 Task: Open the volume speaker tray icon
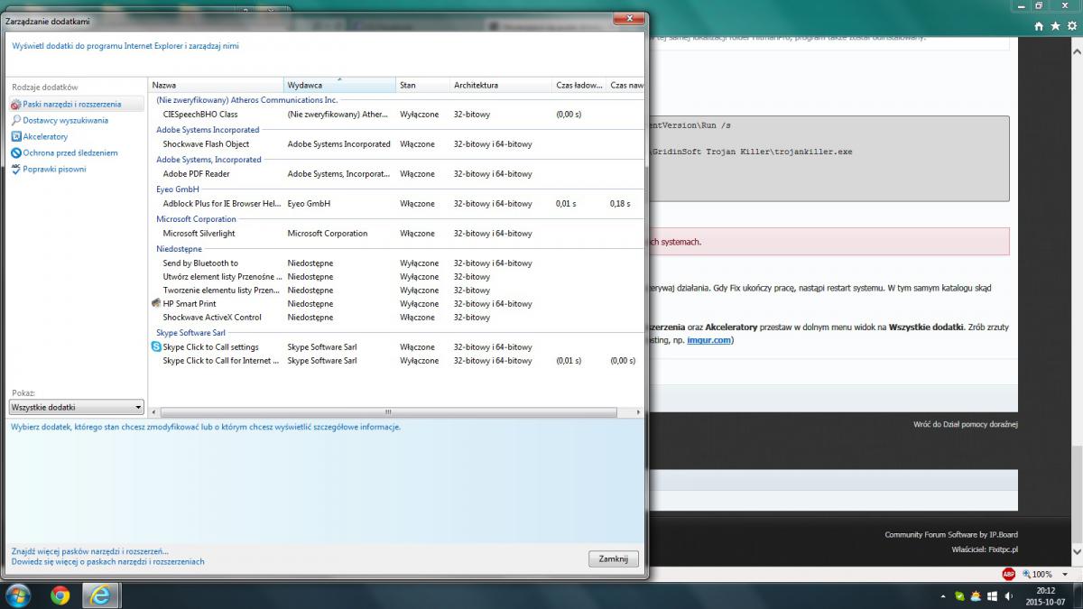coord(1008,595)
